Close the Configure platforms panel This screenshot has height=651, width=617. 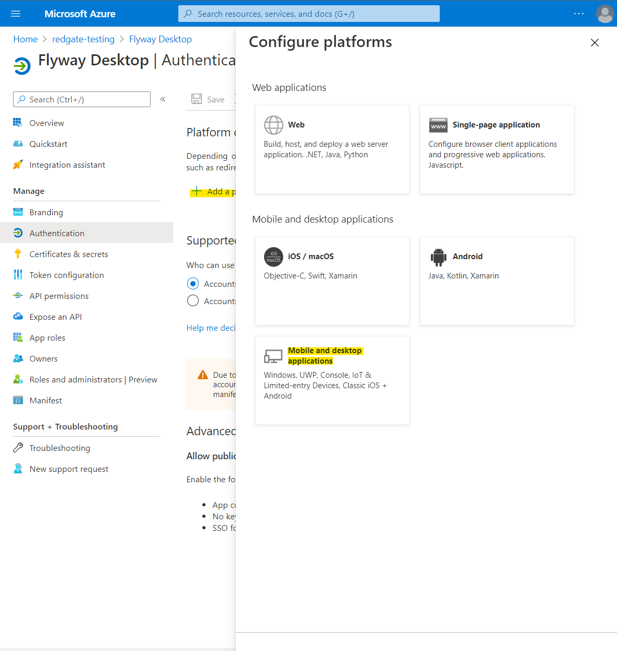tap(595, 43)
